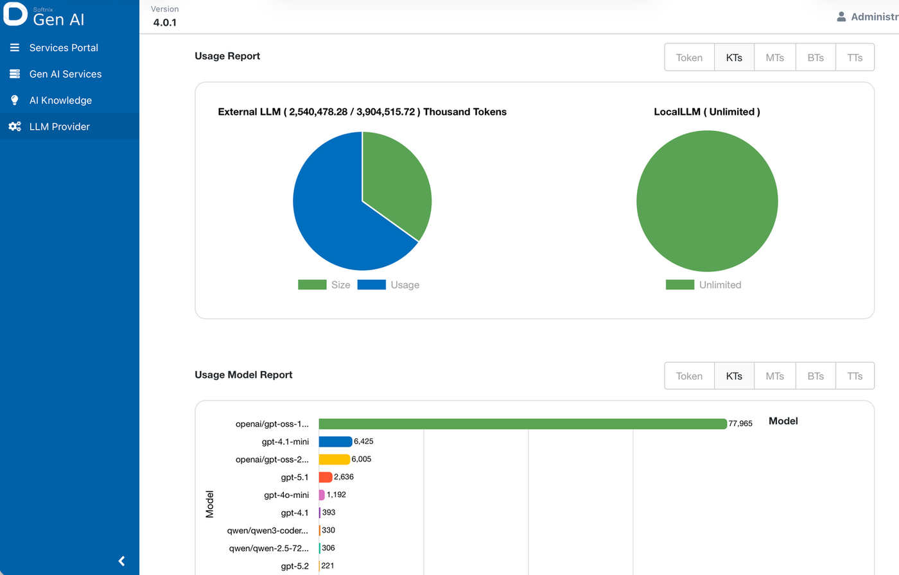
Task: Click the 393 bar value
Action: 329,513
